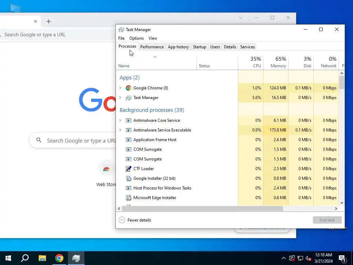
Task: Click the End task button
Action: pyautogui.click(x=327, y=220)
